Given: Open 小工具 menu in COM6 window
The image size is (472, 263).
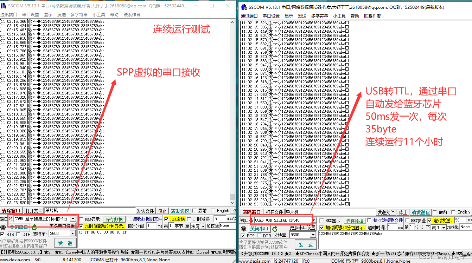Looking at the screenshot, I should point(340,16).
